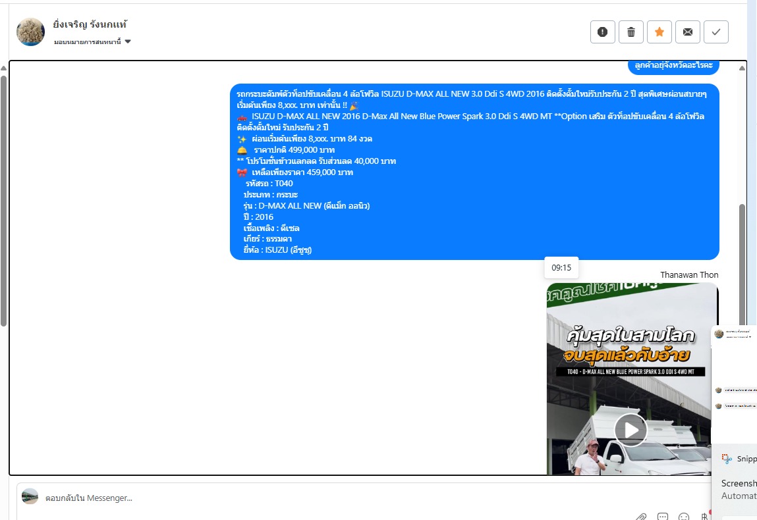Image resolution: width=757 pixels, height=520 pixels.
Task: Mark conversation done with checkmark button
Action: pyautogui.click(x=716, y=32)
